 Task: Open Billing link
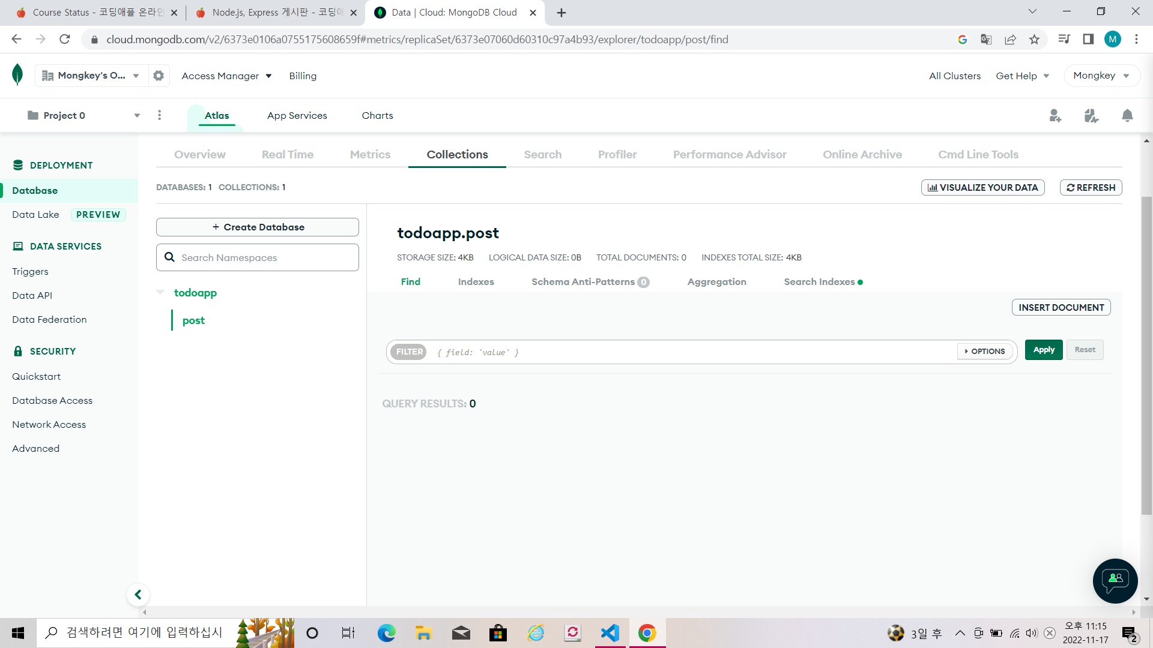[x=303, y=76]
